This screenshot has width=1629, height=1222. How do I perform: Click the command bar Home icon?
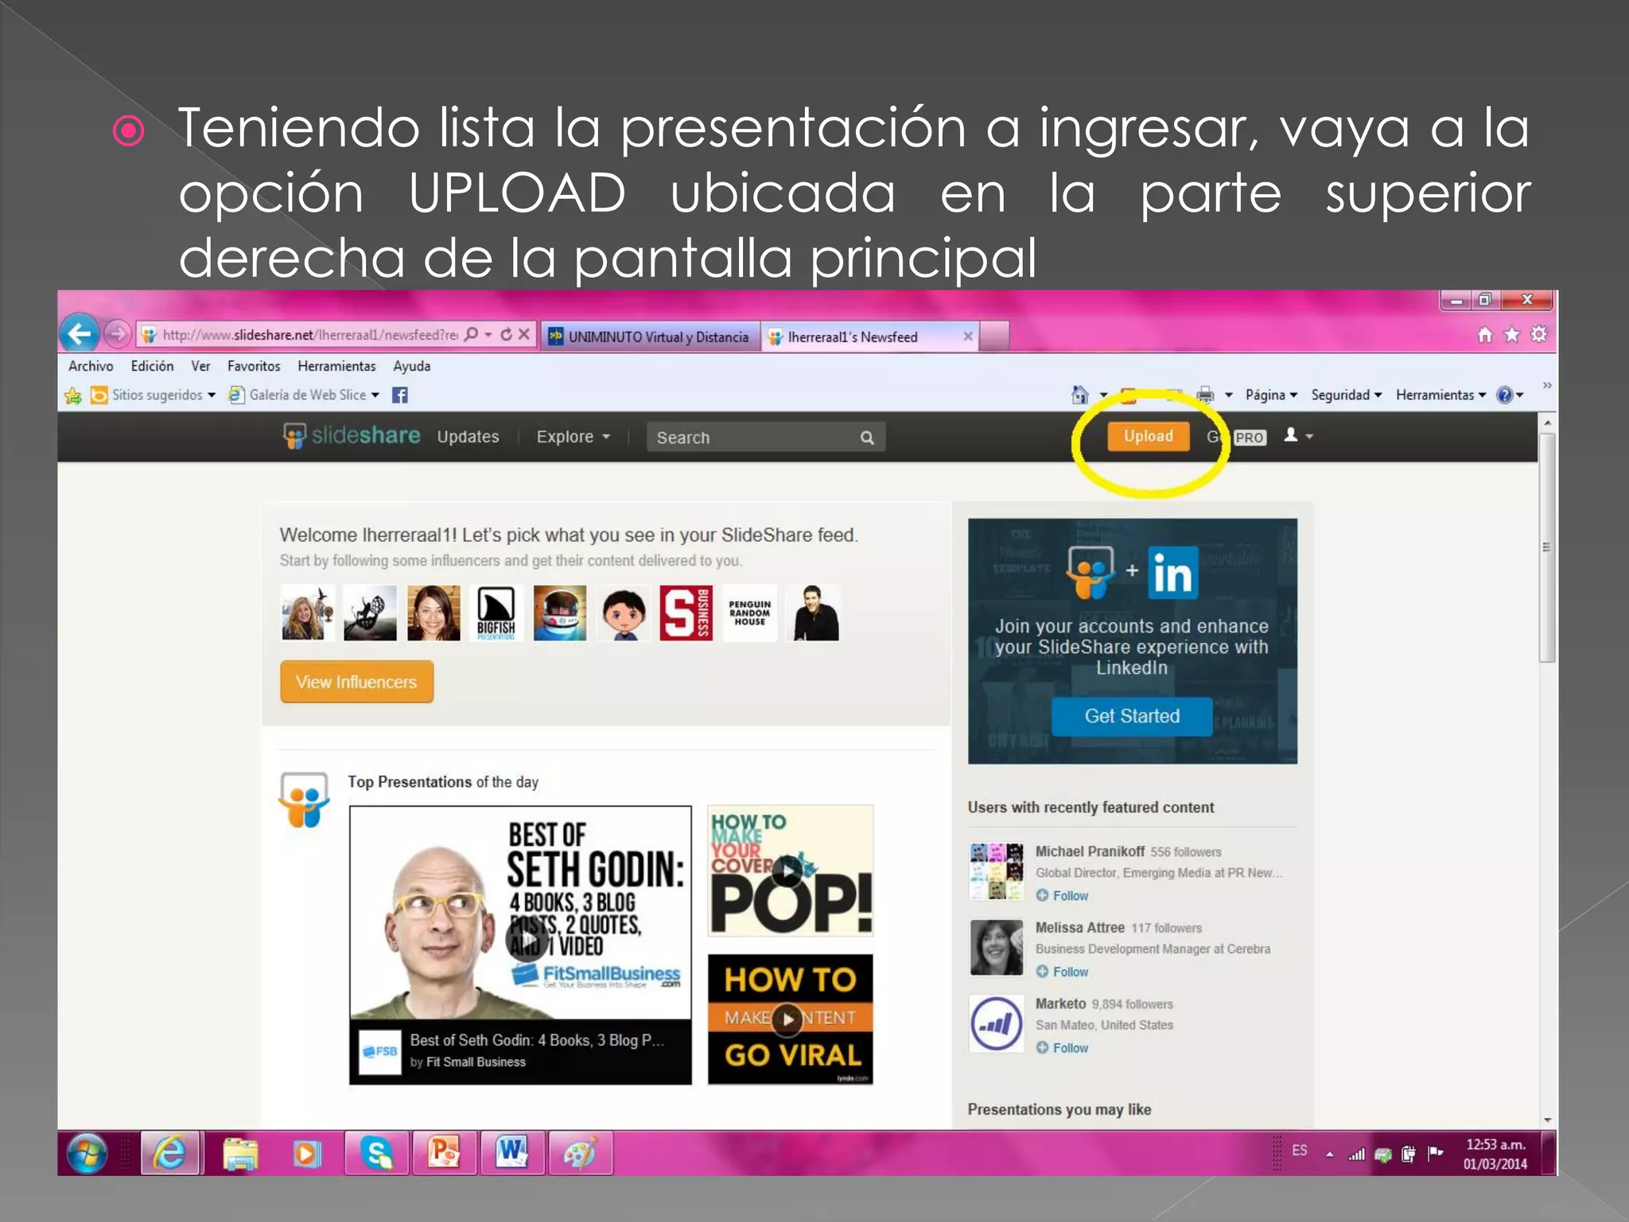pos(1079,395)
